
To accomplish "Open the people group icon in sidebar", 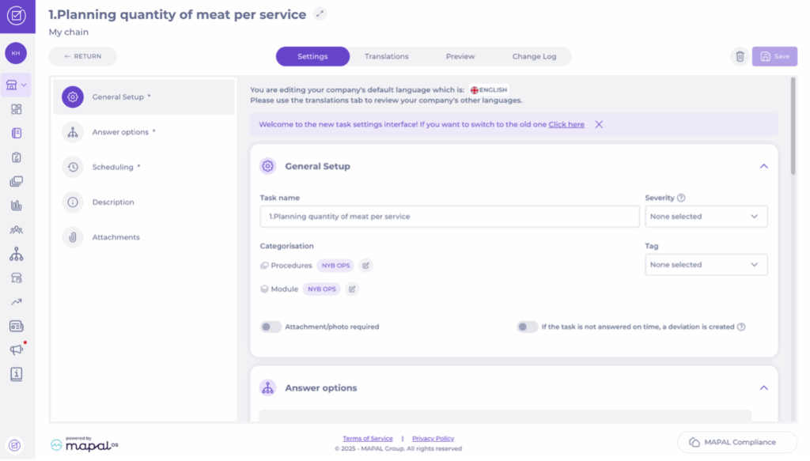I will pyautogui.click(x=16, y=230).
